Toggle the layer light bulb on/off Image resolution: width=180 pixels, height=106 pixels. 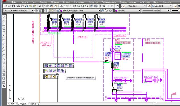(x=50, y=10)
